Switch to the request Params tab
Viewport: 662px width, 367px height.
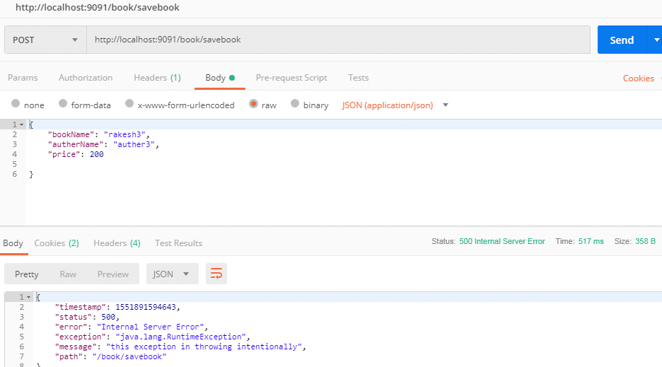(x=23, y=78)
